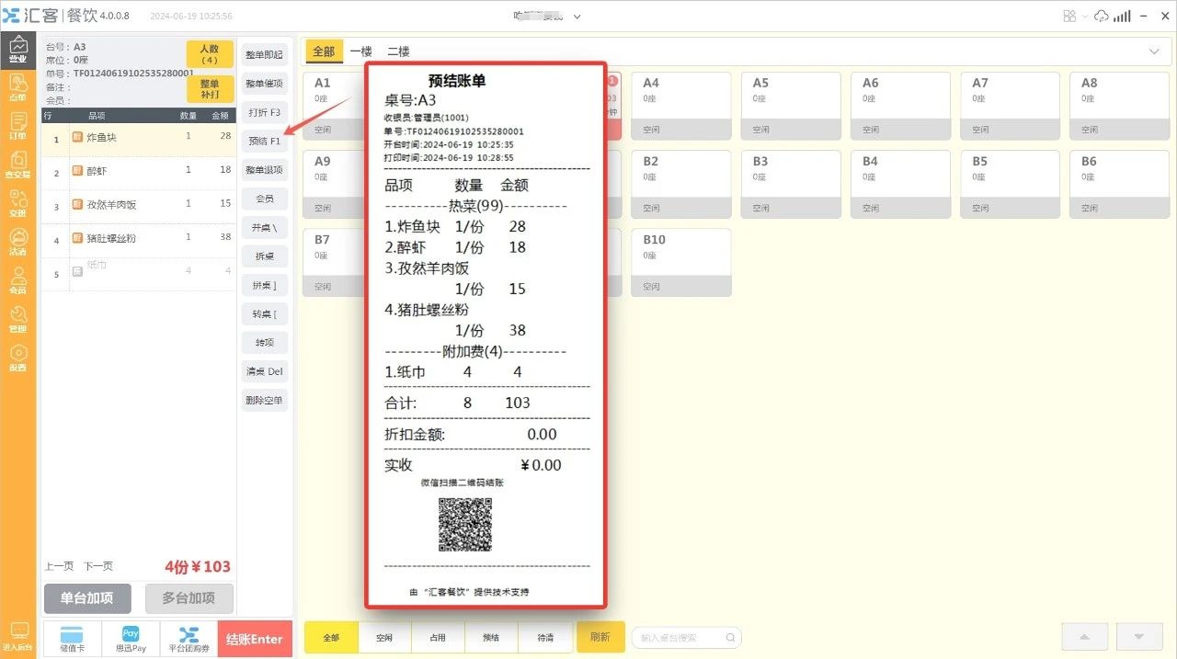
Task: Open 查交易 transaction lookup in the sidebar
Action: [x=20, y=164]
